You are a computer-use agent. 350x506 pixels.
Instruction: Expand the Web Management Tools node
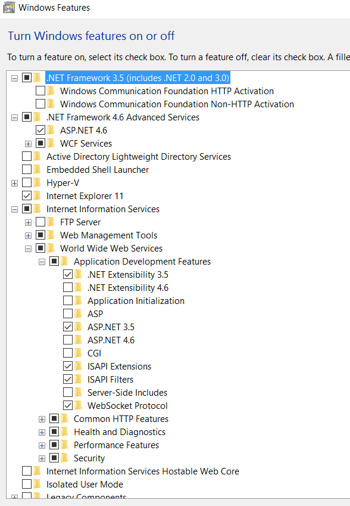(x=29, y=235)
